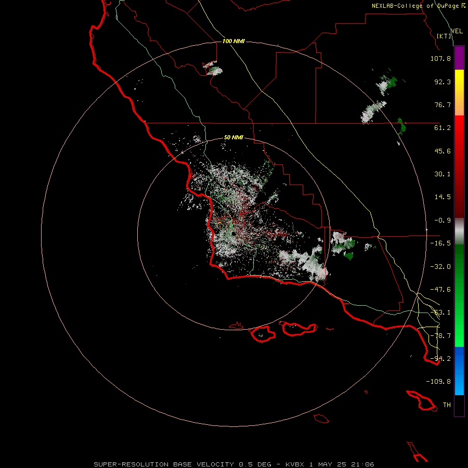Image resolution: width=468 pixels, height=468 pixels.
Task: Click the [KT] units label
Action: point(444,36)
